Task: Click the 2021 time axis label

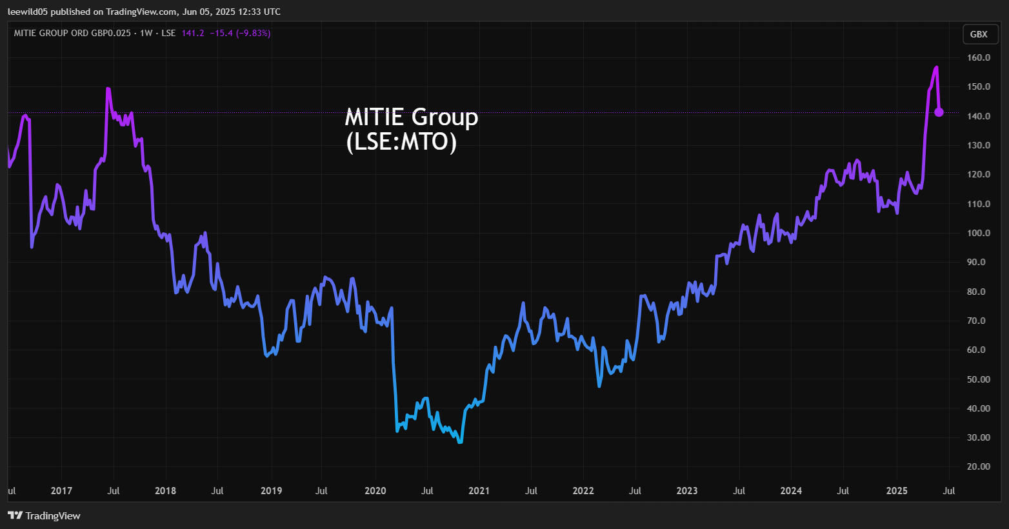Action: coord(479,491)
